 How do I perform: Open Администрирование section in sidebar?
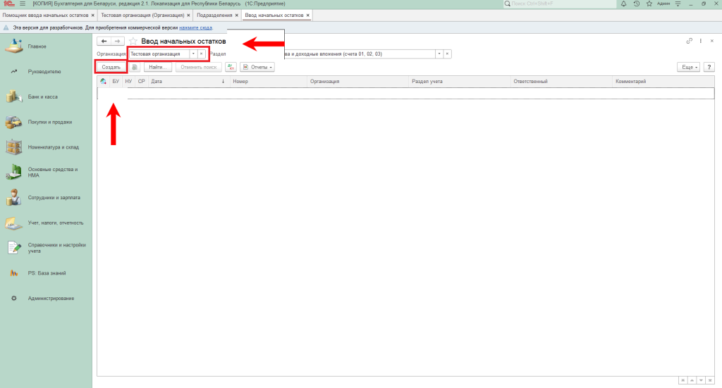(51, 299)
